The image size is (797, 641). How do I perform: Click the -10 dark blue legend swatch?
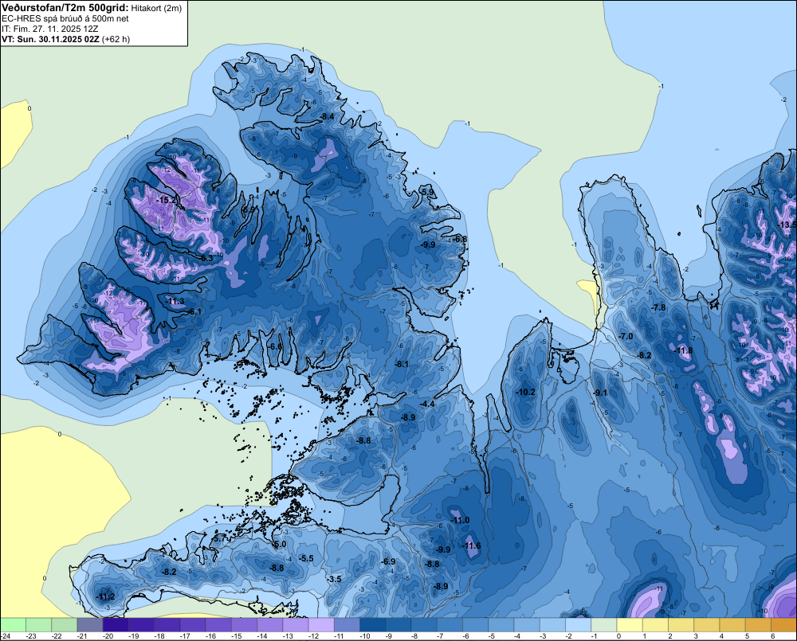tap(372, 625)
